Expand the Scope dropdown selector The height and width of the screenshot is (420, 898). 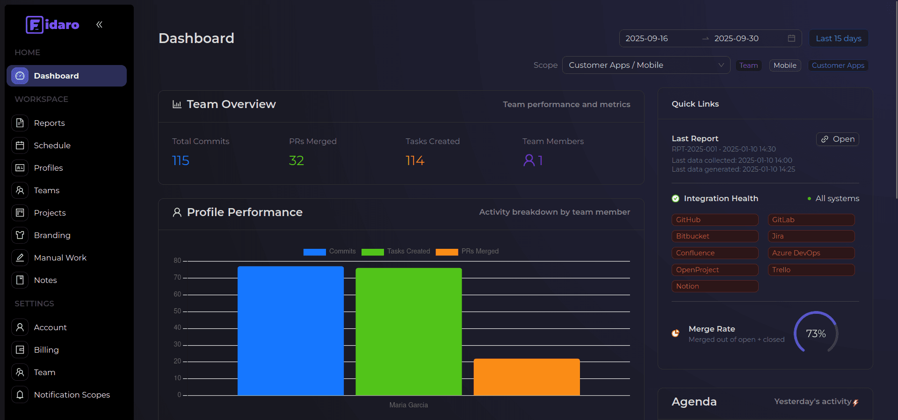[645, 65]
